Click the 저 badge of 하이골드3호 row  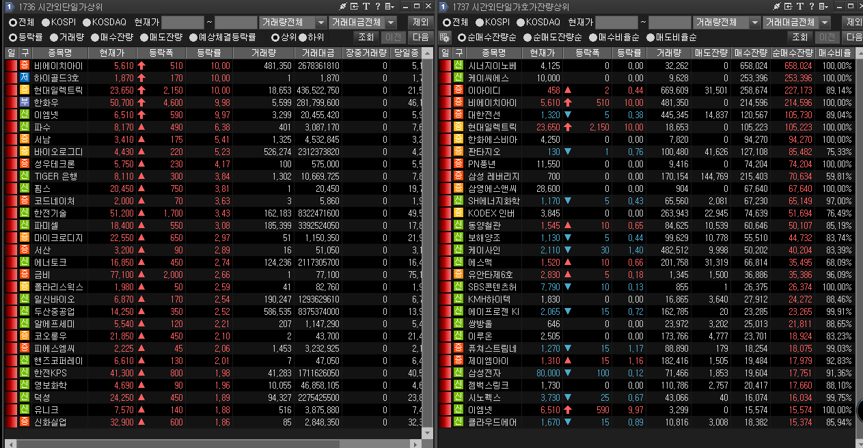point(24,78)
